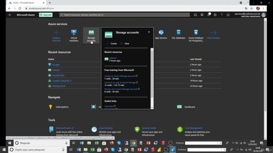The height and width of the screenshot is (153, 273).
Task: Open the SQL databases icon
Action: [178, 32]
